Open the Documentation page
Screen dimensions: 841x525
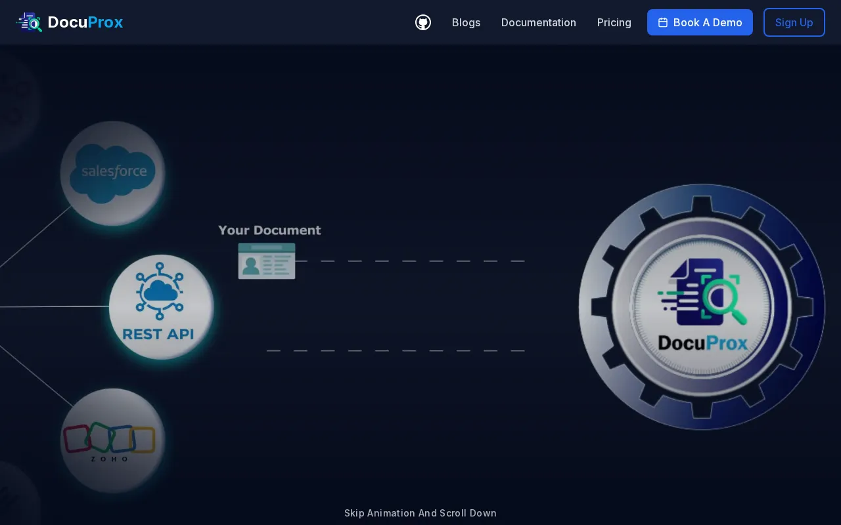point(539,22)
